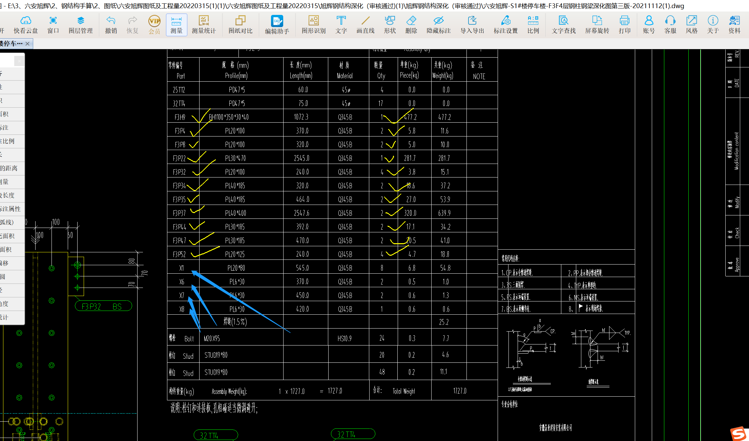749x441 pixels.
Task: Set drawing 比例 scale
Action: [533, 25]
